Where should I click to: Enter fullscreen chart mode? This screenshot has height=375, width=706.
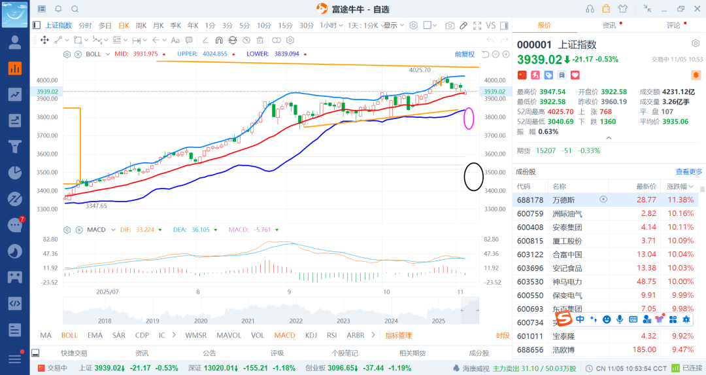click(477, 26)
